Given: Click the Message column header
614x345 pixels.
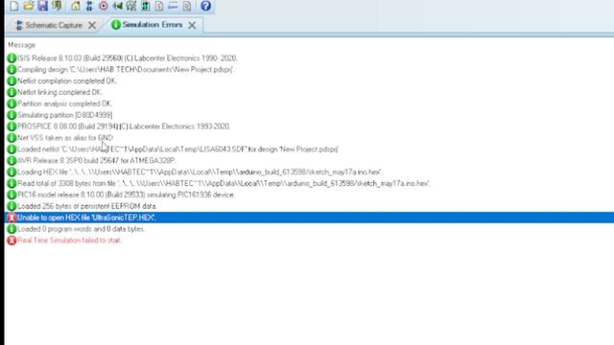Looking at the screenshot, I should [x=21, y=45].
